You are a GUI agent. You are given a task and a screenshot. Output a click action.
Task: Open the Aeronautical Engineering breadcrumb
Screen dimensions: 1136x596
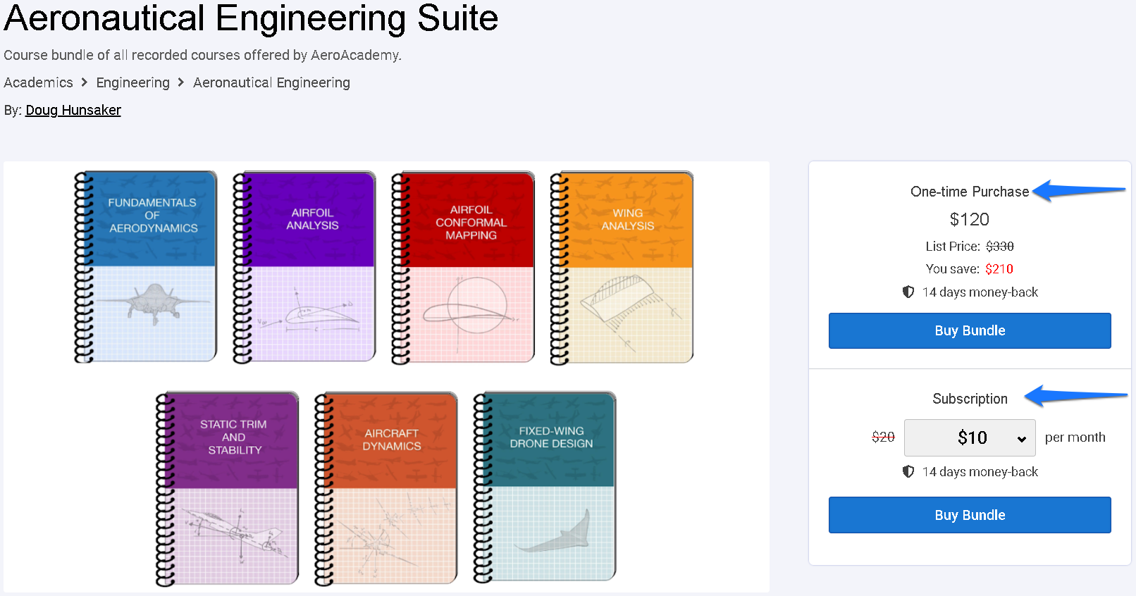(271, 82)
